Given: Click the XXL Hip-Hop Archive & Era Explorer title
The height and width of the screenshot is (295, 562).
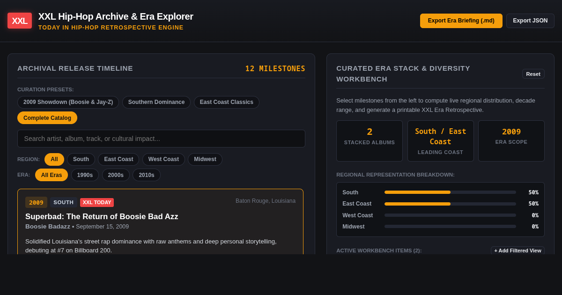Looking at the screenshot, I should [116, 16].
